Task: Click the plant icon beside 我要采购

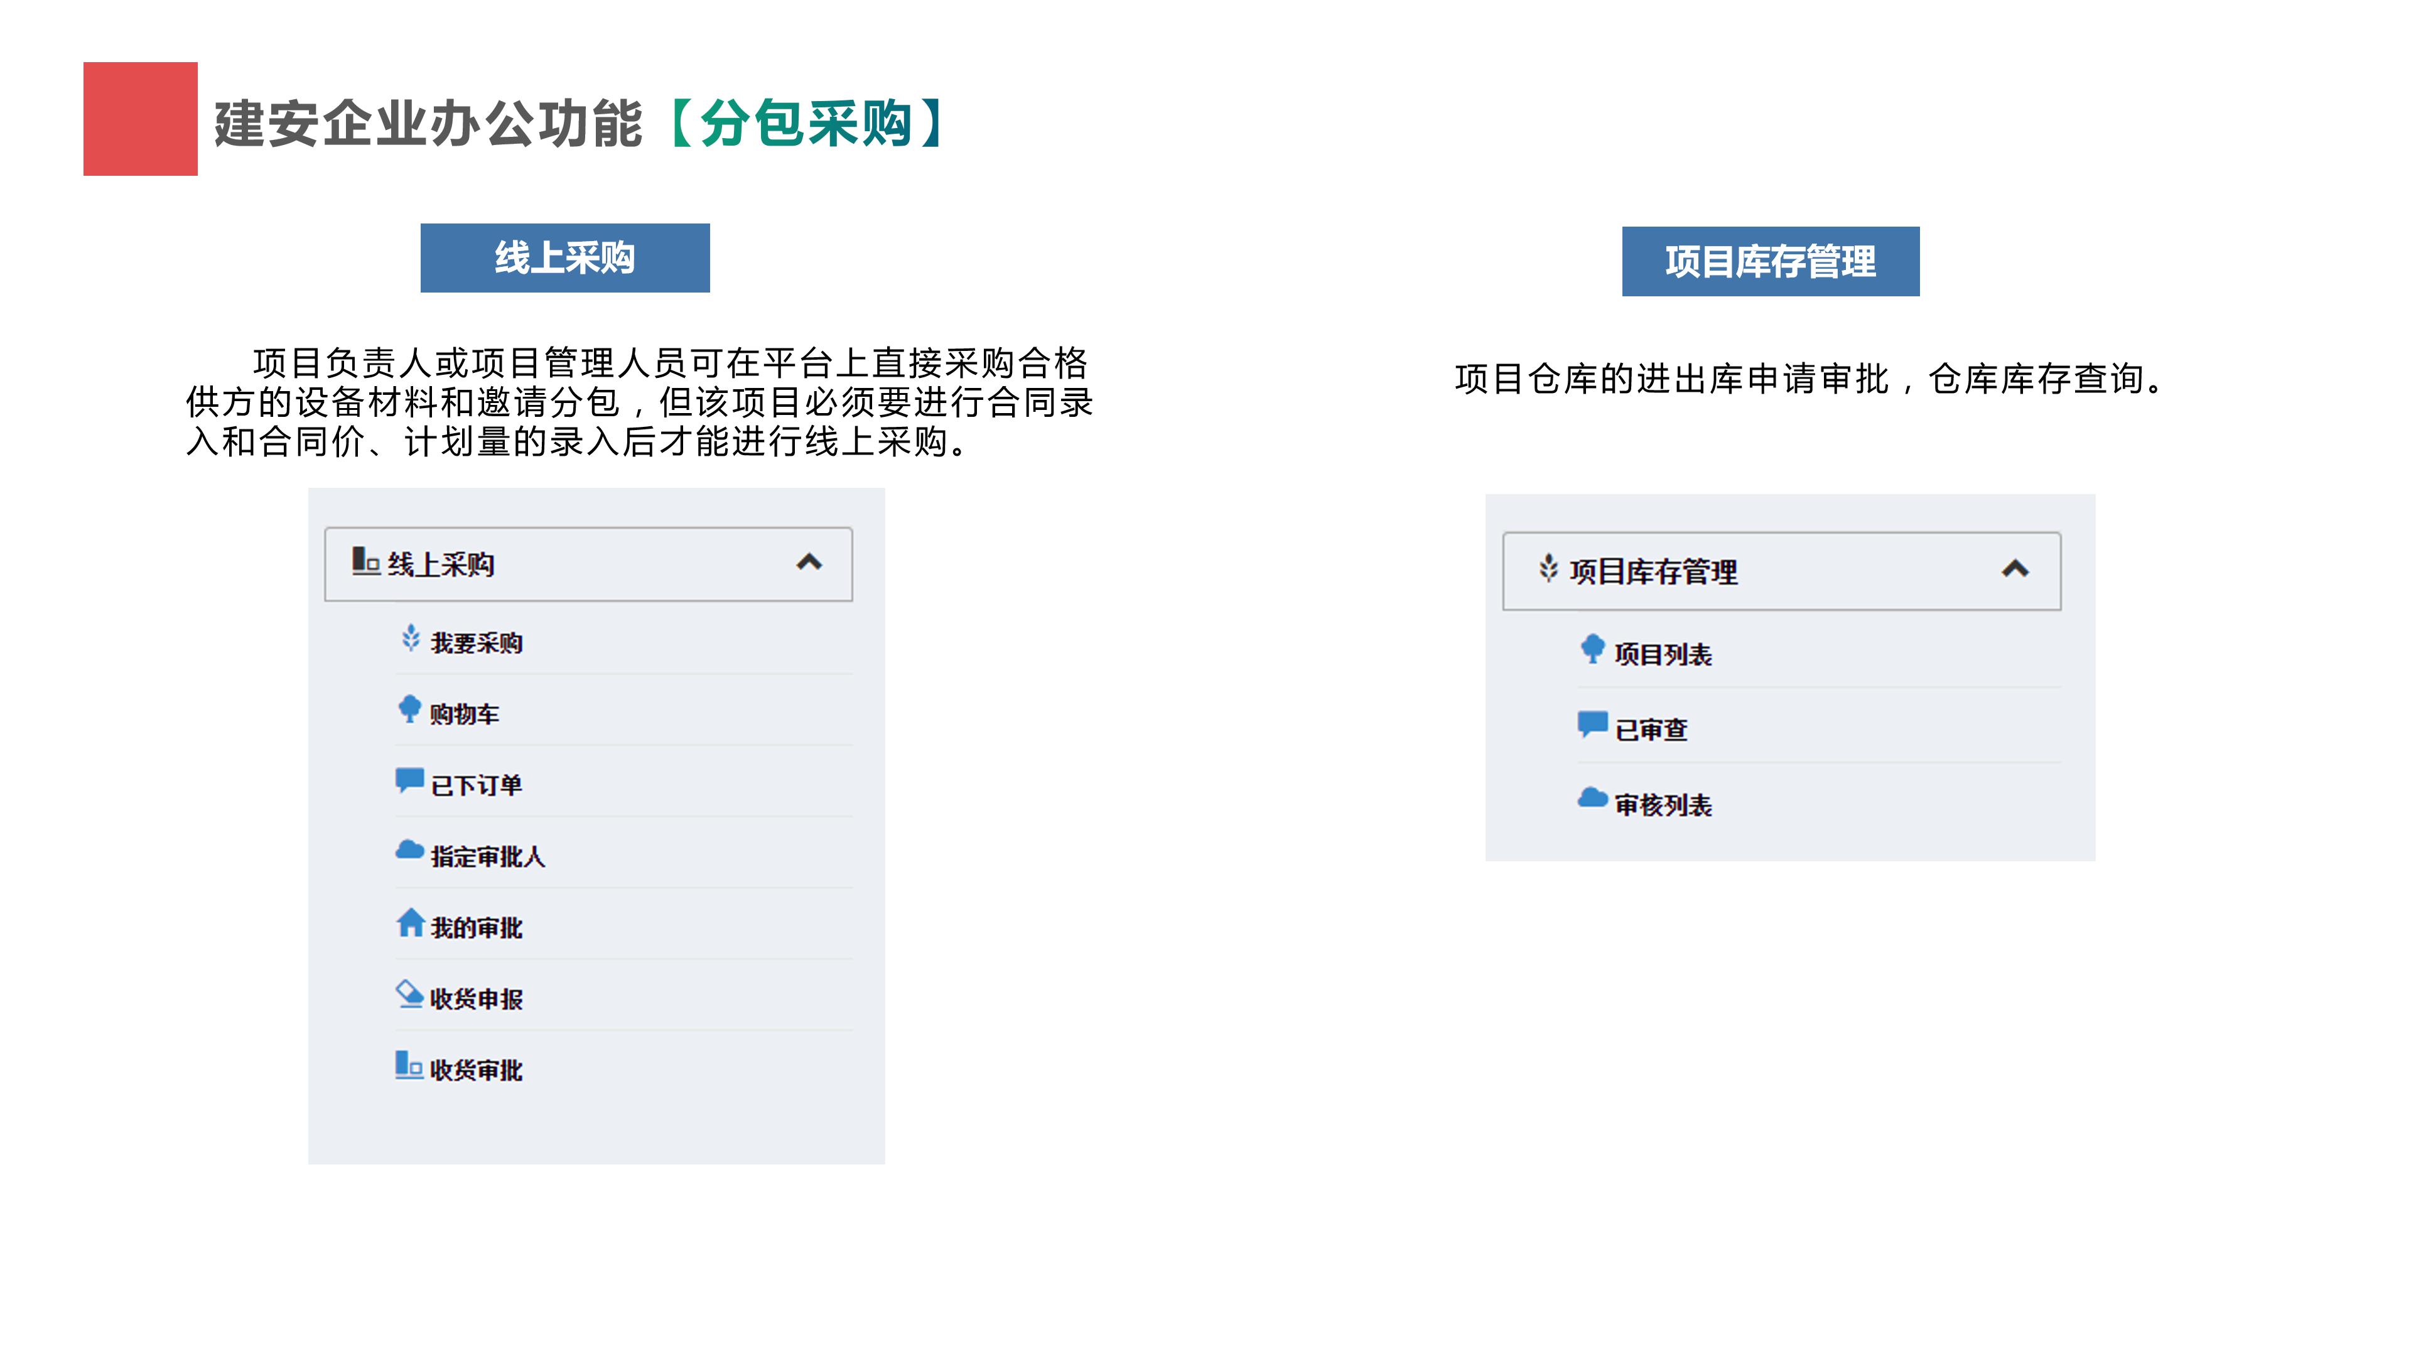Action: 411,638
